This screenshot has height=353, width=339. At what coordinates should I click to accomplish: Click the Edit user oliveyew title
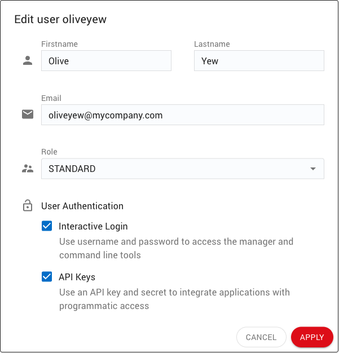[x=60, y=20]
